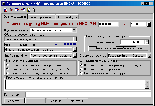Click the 'enter based on' toolbar icon
Screen dimensions: 155x106
coord(23,10)
